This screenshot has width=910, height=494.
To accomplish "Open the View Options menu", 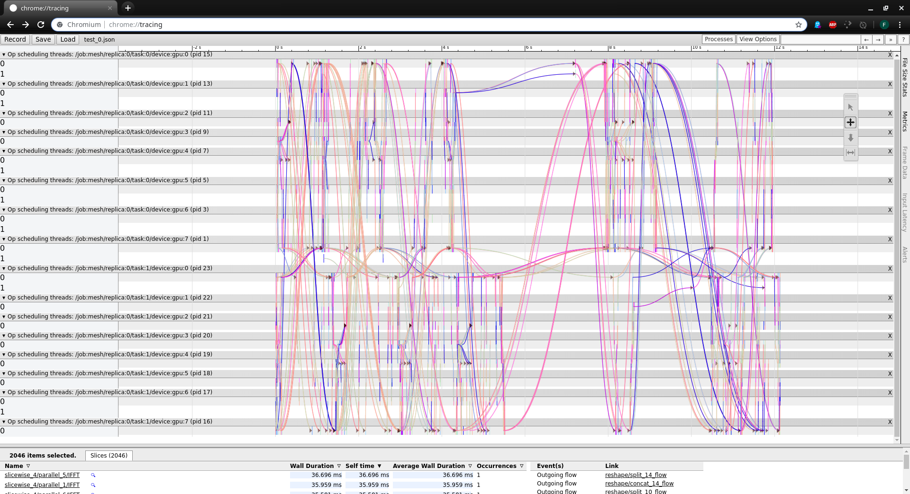I will [758, 39].
